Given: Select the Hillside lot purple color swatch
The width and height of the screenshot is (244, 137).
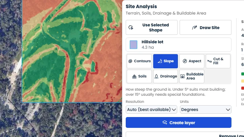Looking at the screenshot, I should tap(134, 45).
